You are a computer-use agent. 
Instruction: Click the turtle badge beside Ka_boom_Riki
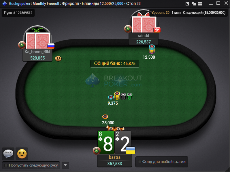(22, 45)
